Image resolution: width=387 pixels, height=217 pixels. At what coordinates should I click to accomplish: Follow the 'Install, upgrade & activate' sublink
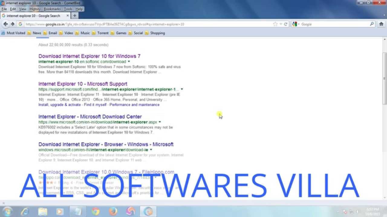click(60, 105)
